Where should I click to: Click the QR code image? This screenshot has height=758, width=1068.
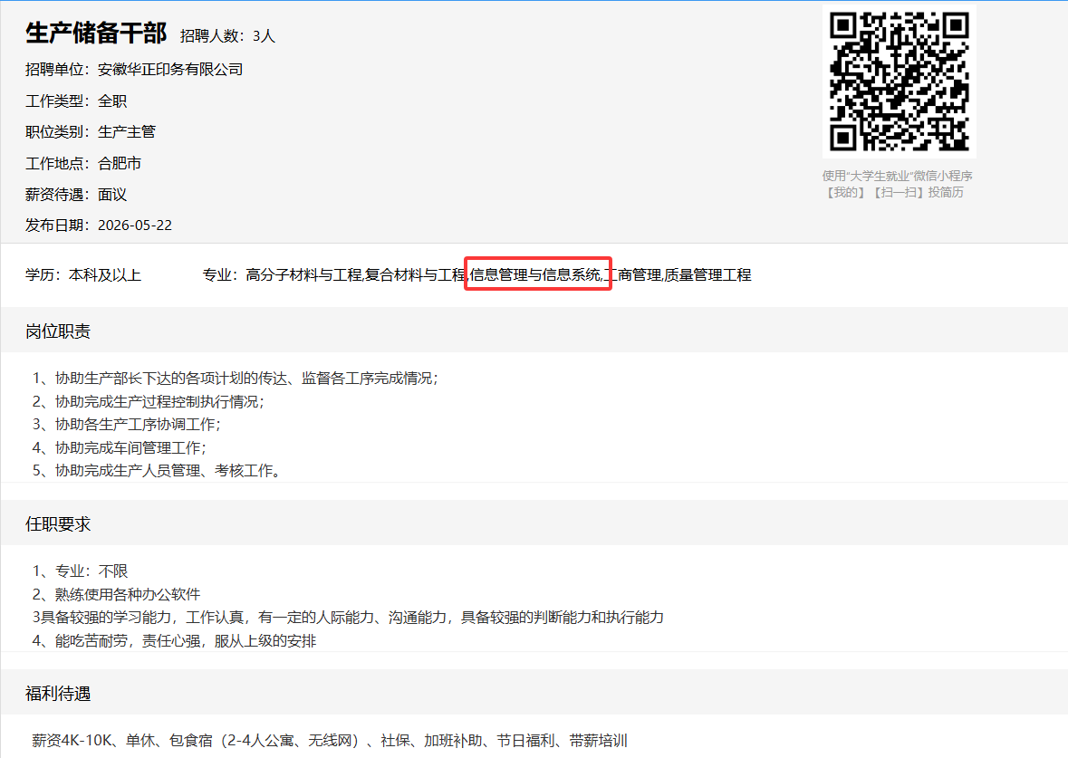(900, 82)
